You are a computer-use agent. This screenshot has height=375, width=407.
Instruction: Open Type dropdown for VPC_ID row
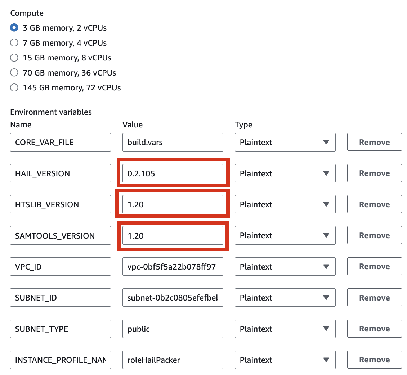[285, 267]
